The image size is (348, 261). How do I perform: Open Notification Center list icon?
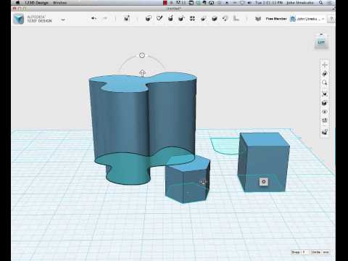pyautogui.click(x=329, y=3)
